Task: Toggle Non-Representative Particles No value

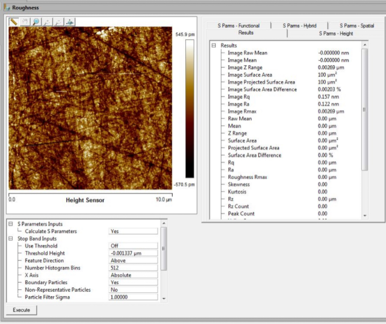Action: pyautogui.click(x=133, y=290)
